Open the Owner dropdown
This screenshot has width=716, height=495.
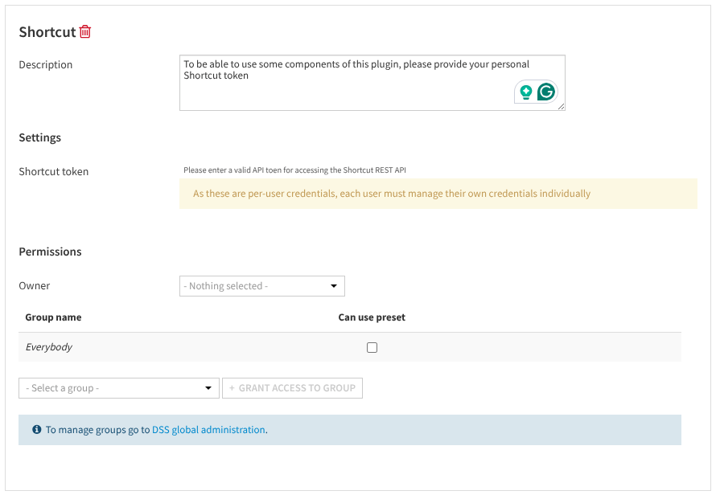pos(261,286)
